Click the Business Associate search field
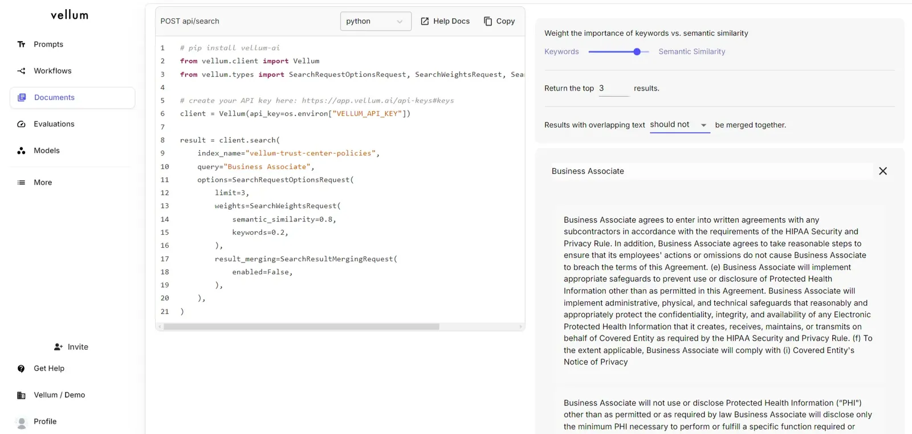Image resolution: width=912 pixels, height=434 pixels. (x=711, y=171)
